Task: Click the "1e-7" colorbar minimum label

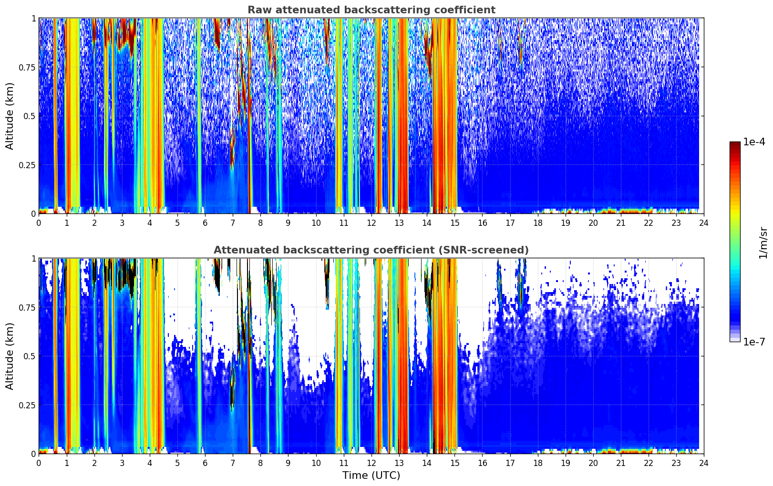Action: pyautogui.click(x=754, y=342)
